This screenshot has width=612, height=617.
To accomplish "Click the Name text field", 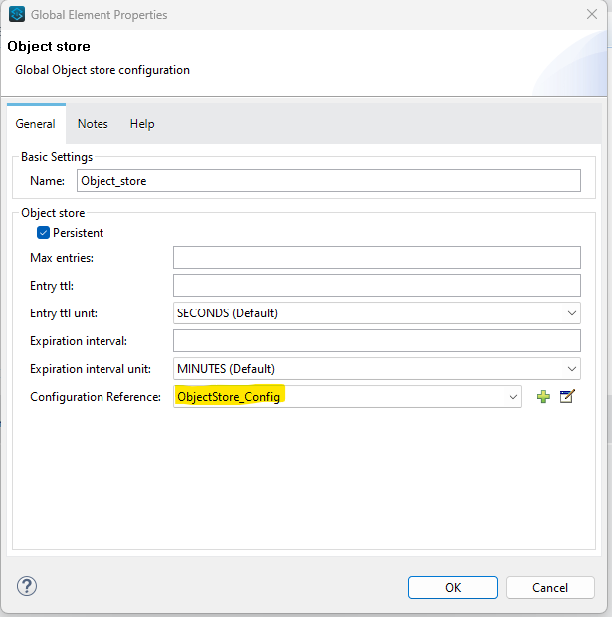I will tap(328, 181).
